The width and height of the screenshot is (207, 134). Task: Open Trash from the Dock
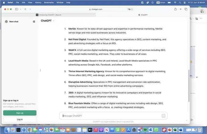(200, 130)
